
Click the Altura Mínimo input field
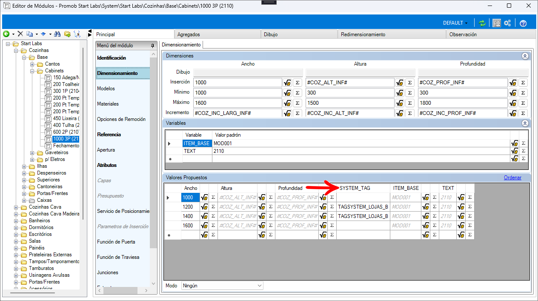[349, 93]
